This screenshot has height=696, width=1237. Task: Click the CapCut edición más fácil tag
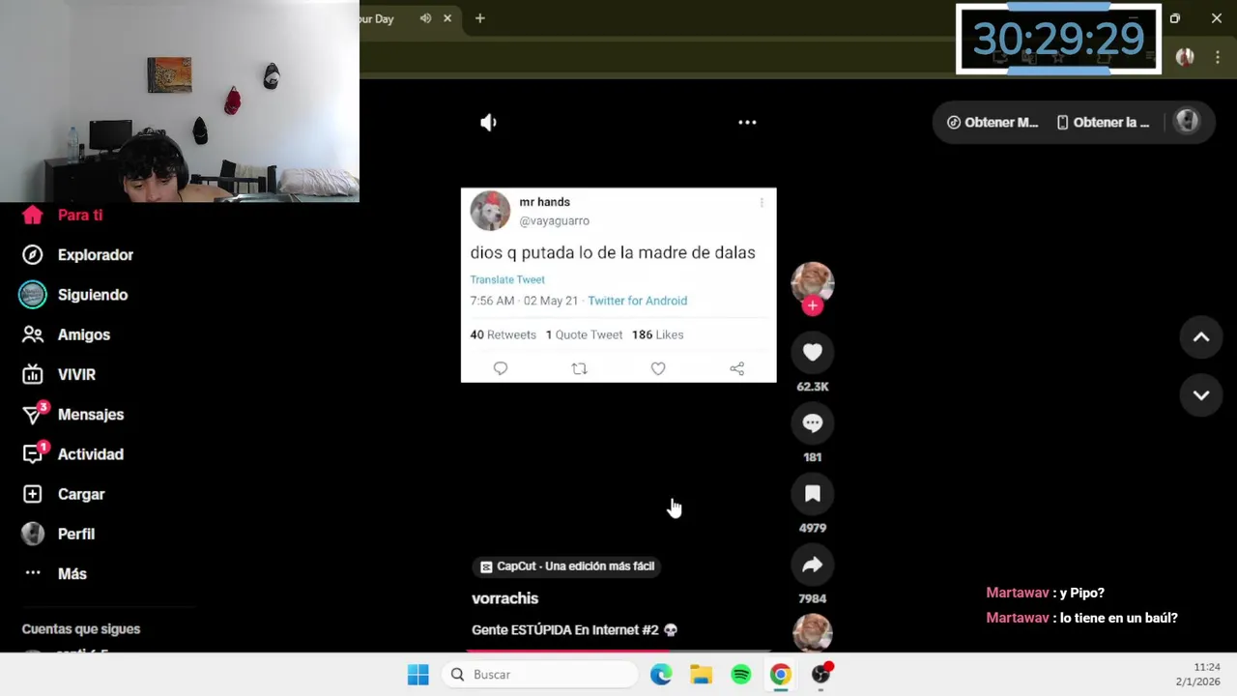[567, 566]
